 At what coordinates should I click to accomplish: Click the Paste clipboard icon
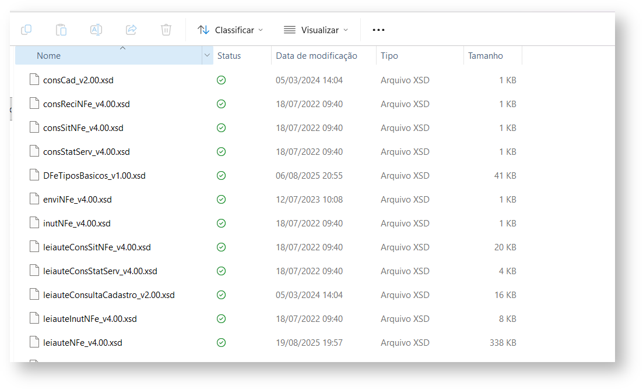pos(61,30)
